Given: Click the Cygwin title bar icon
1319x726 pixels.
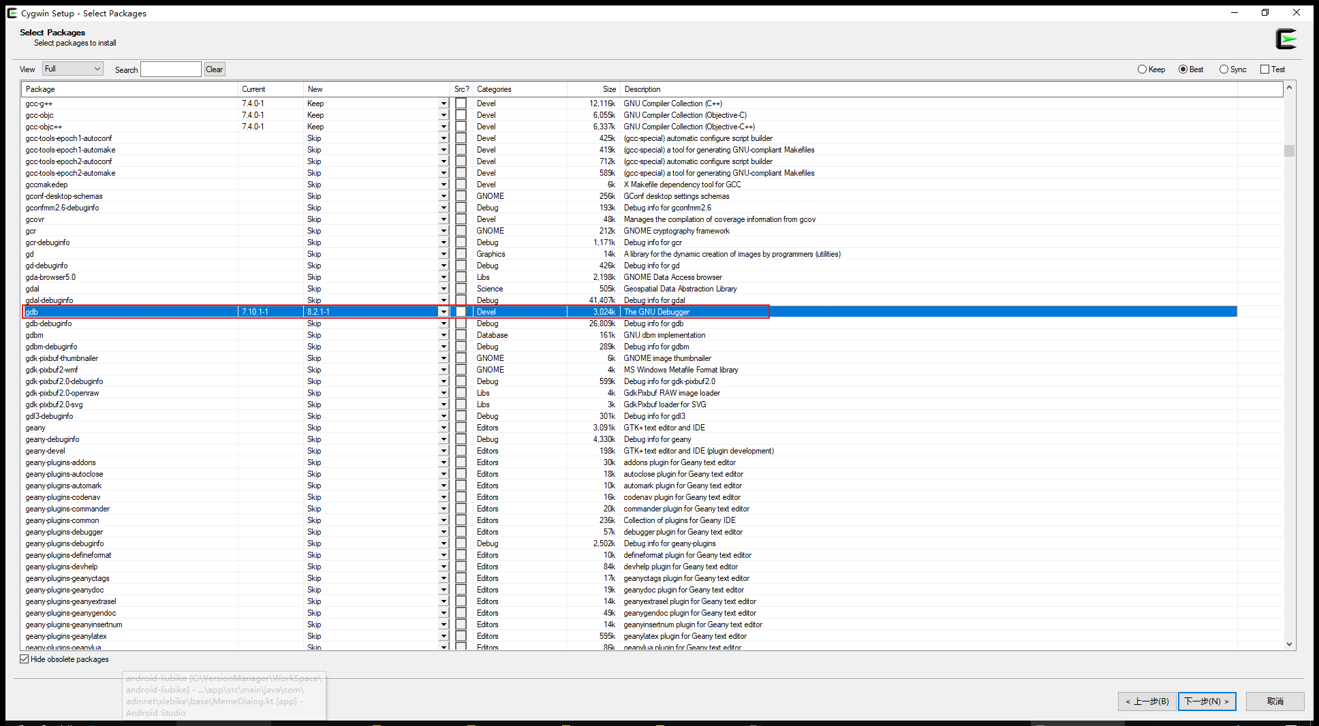Looking at the screenshot, I should (12, 13).
